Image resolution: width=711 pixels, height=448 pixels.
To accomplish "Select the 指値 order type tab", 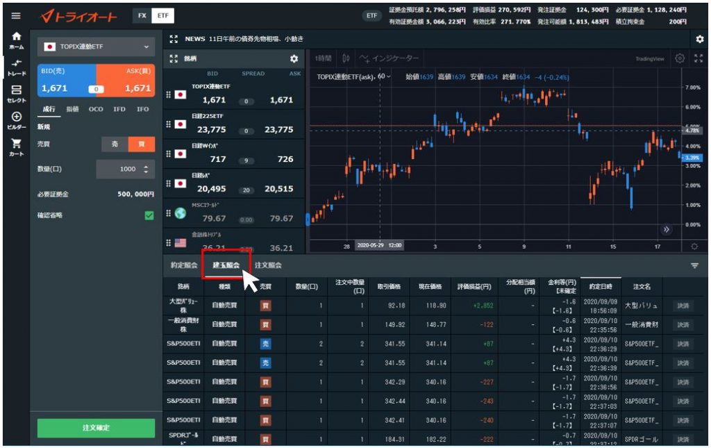I will point(72,109).
